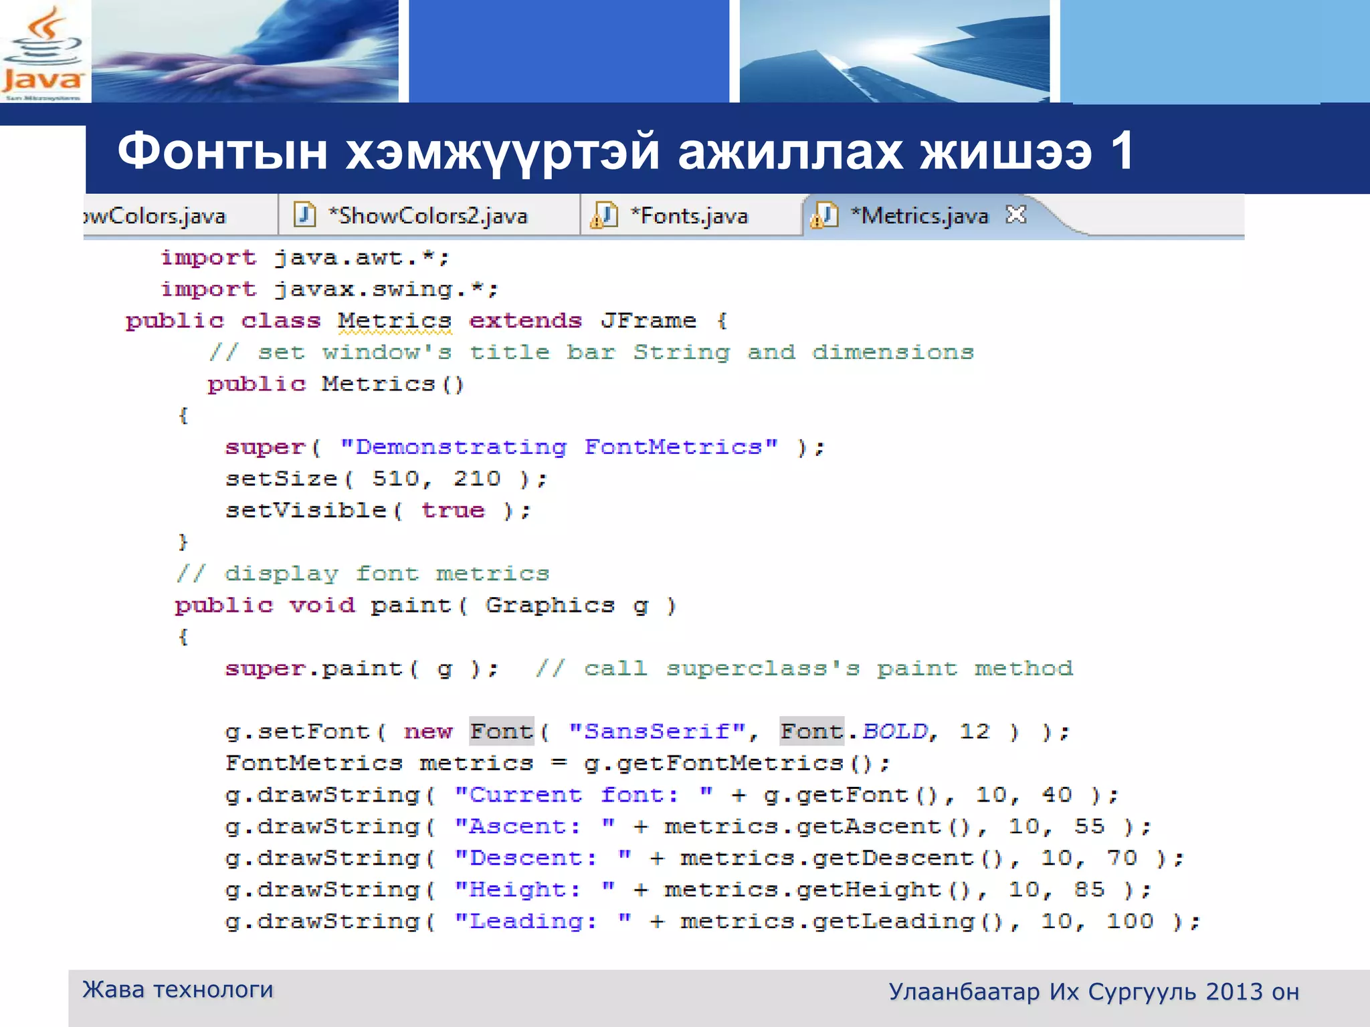Click the "Descent: " drawString line

(704, 859)
